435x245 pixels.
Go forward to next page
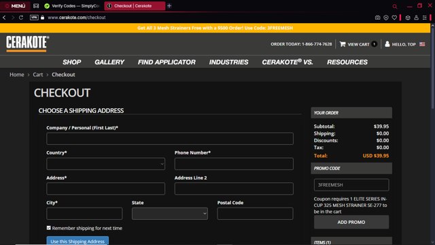pyautogui.click(x=13, y=18)
